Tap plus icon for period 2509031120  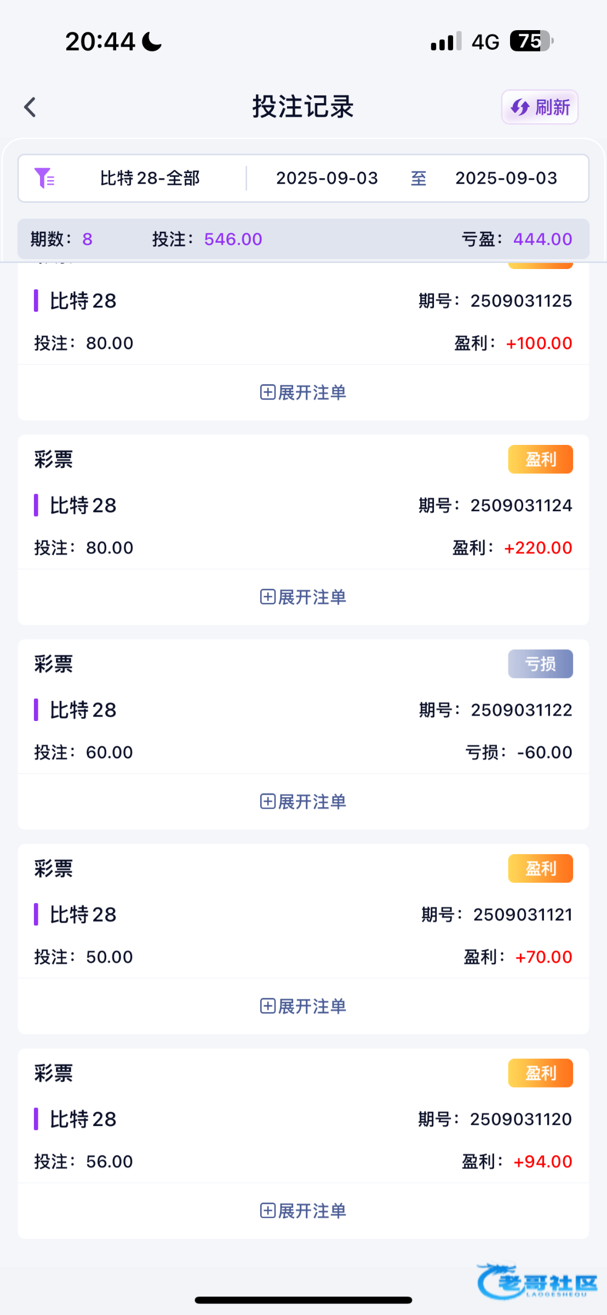click(267, 1210)
